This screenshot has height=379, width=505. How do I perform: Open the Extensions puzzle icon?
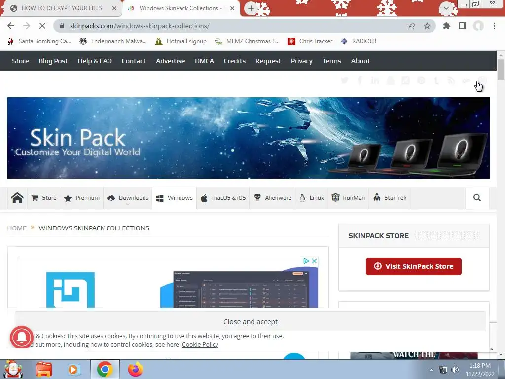pyautogui.click(x=446, y=26)
